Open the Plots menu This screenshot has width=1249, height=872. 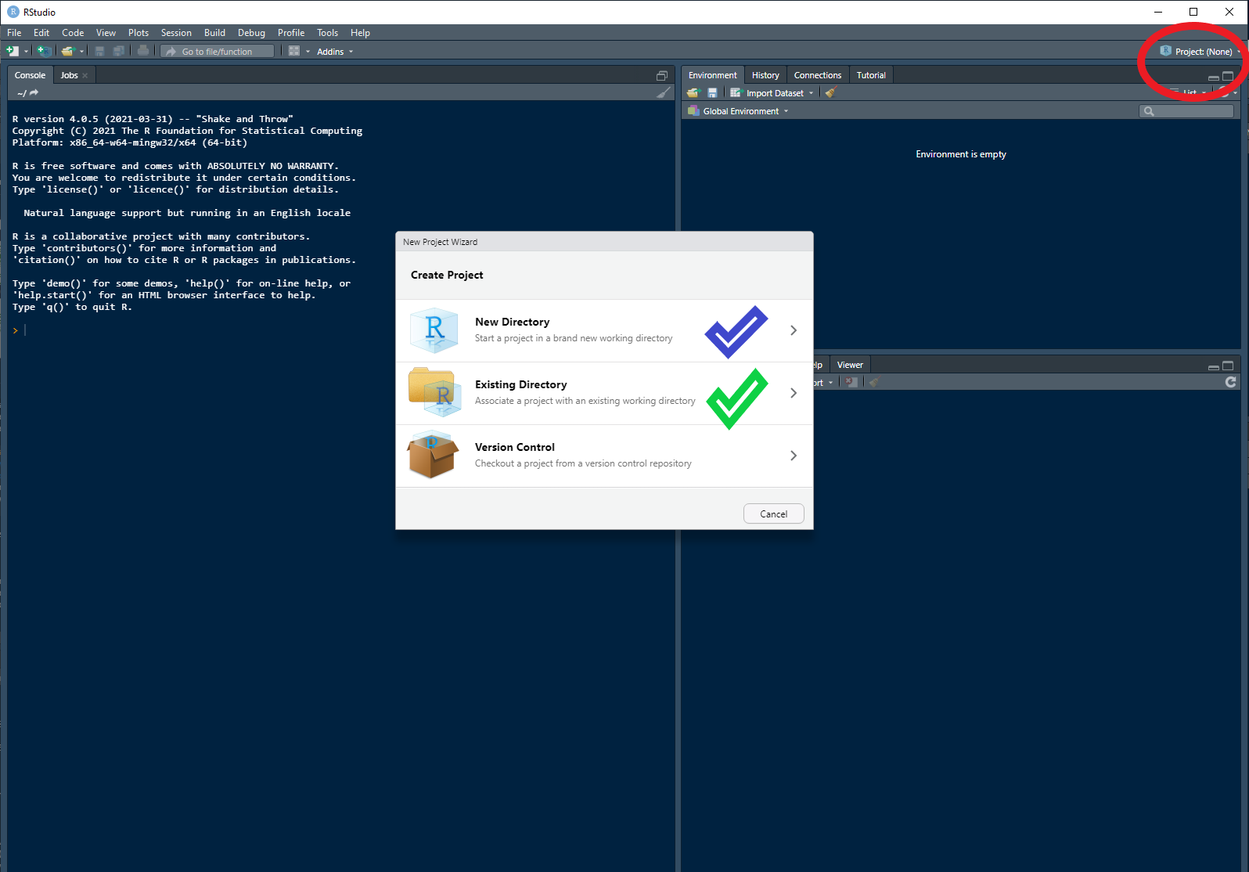coord(139,33)
